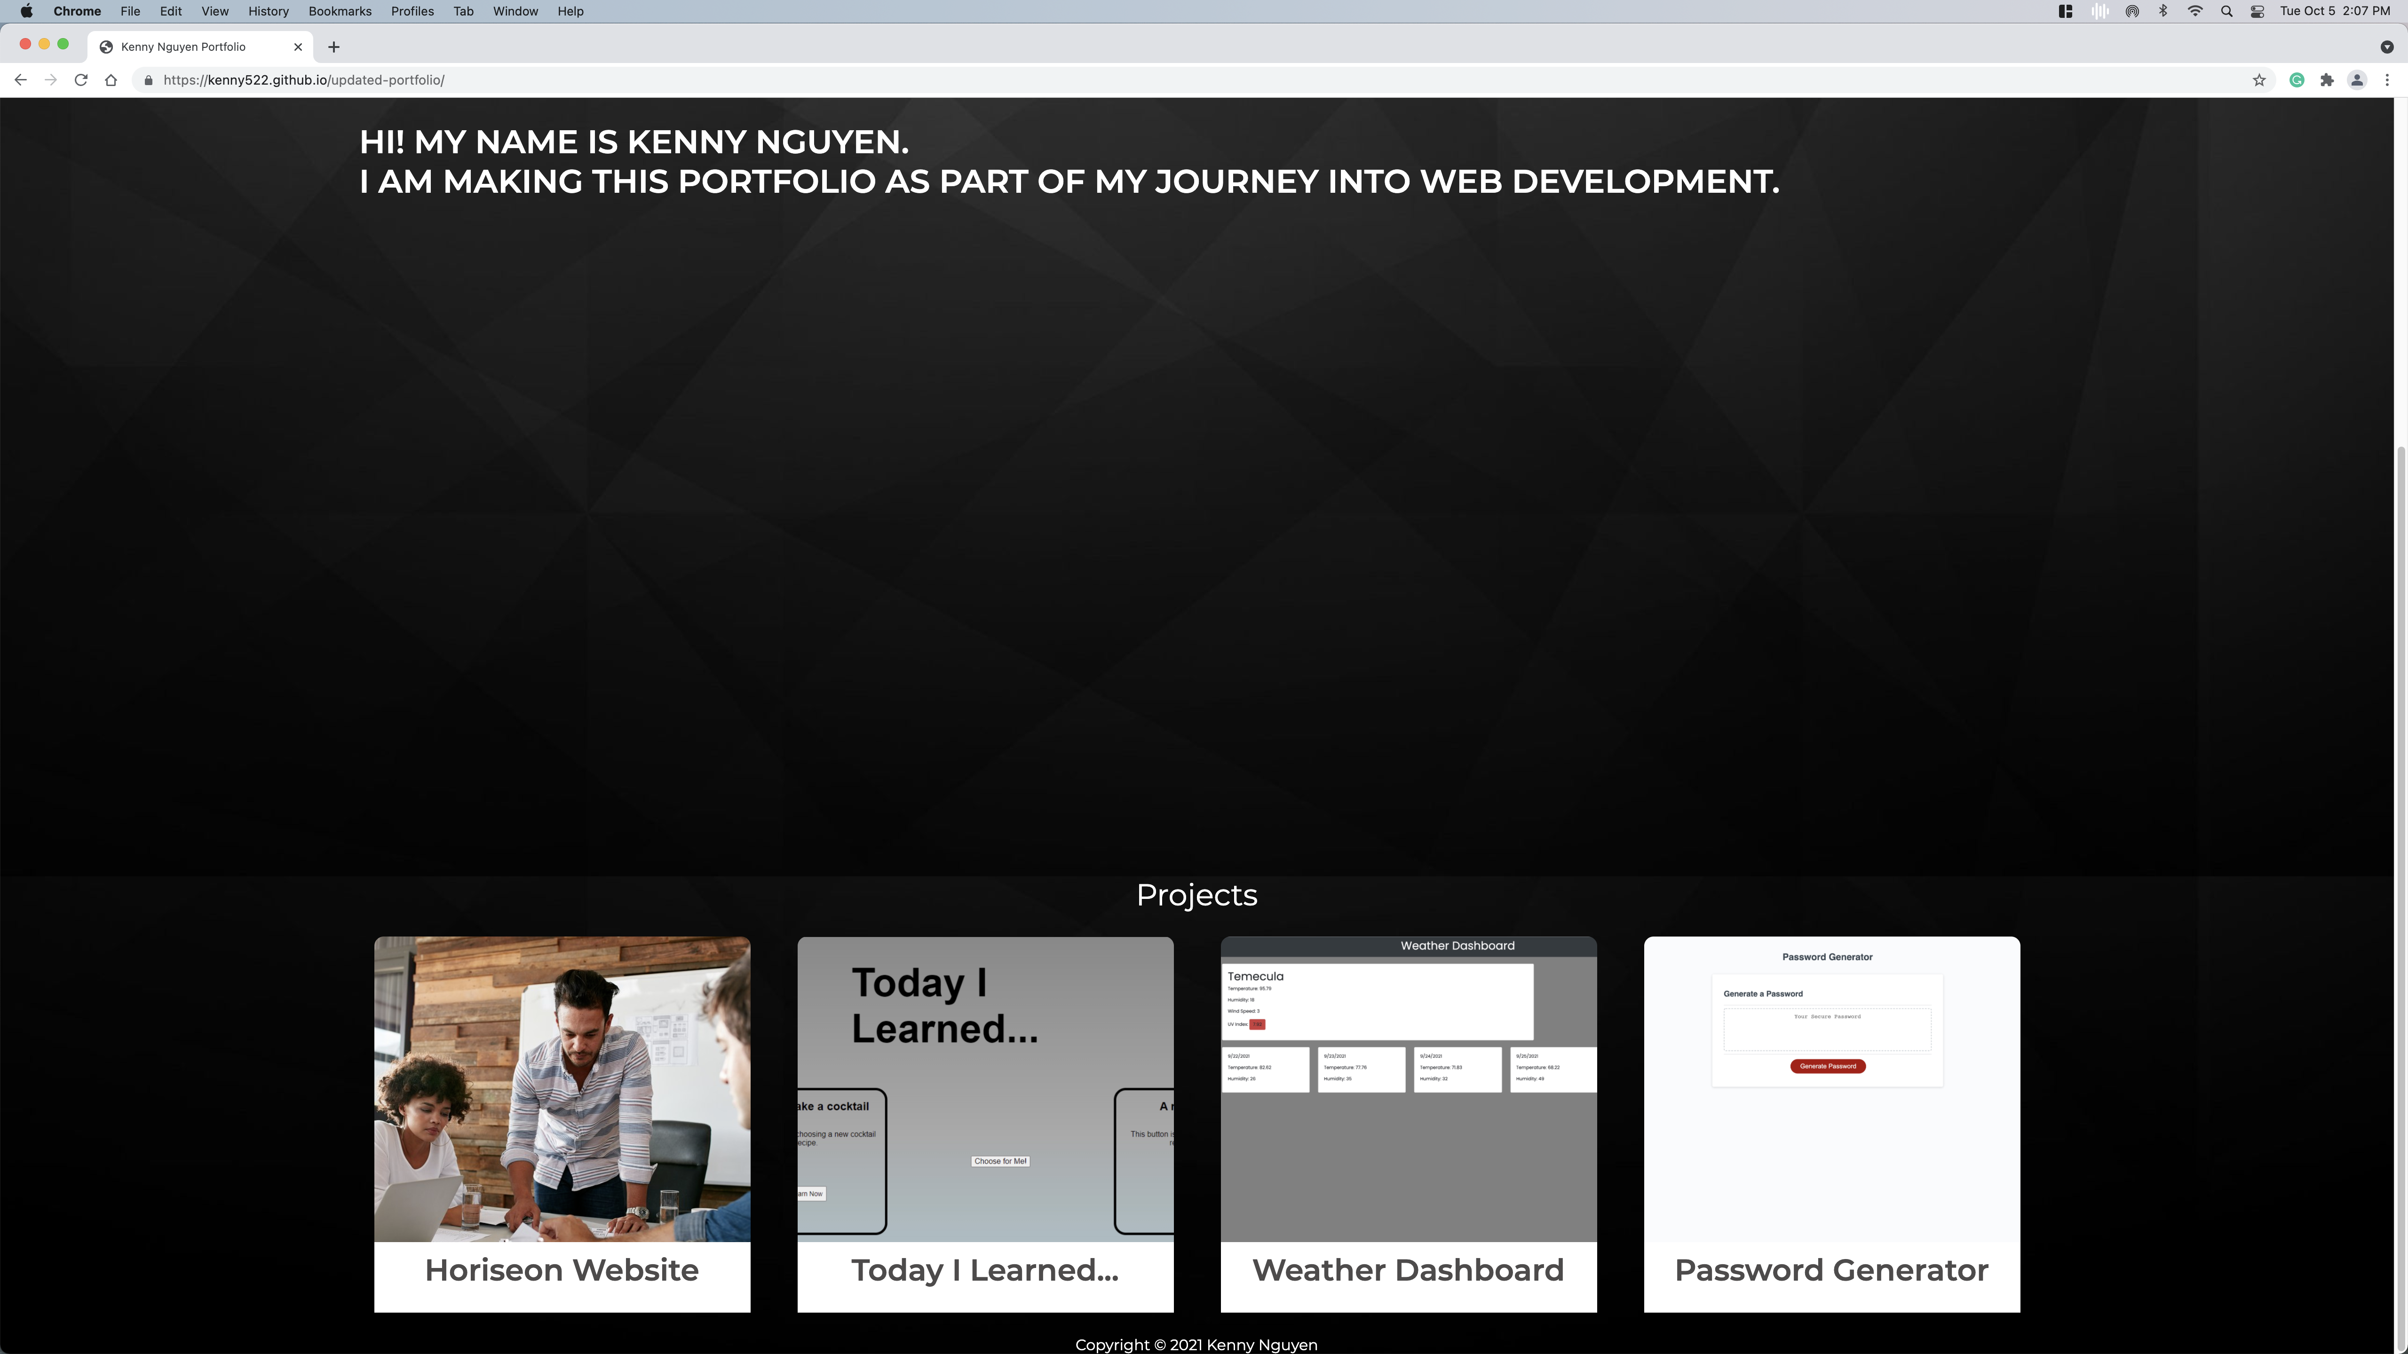Open the Password Generator project screenshot
The width and height of the screenshot is (2408, 1354).
[x=1832, y=1089]
